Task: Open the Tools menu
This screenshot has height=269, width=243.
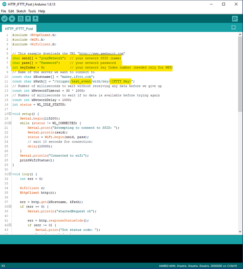Action: (32, 11)
